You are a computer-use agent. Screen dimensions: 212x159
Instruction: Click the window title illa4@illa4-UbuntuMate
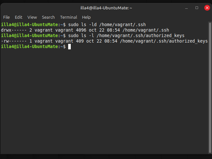pyautogui.click(x=106, y=8)
